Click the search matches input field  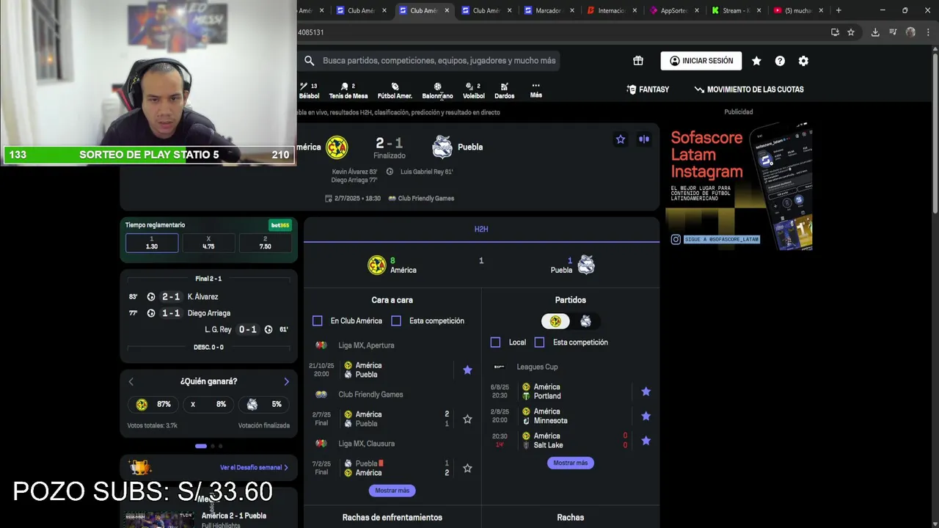(x=439, y=61)
